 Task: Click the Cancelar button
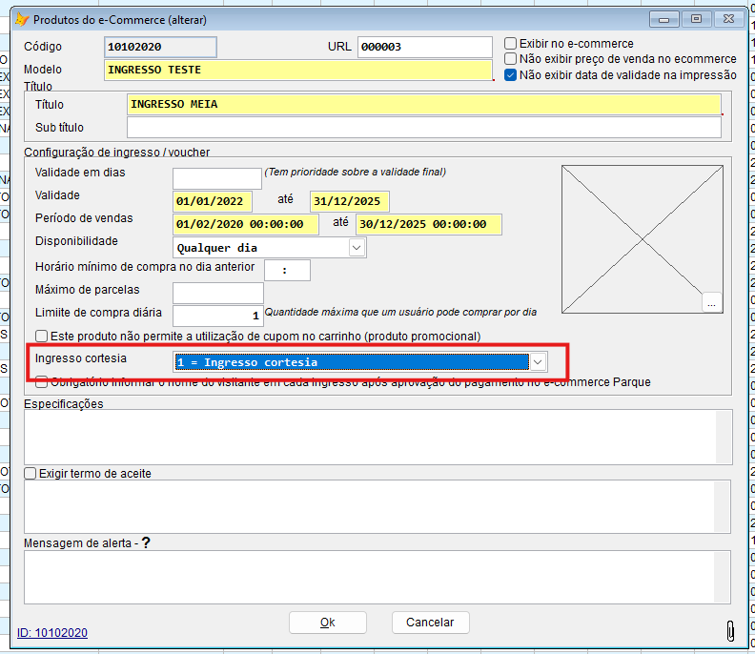pos(430,623)
